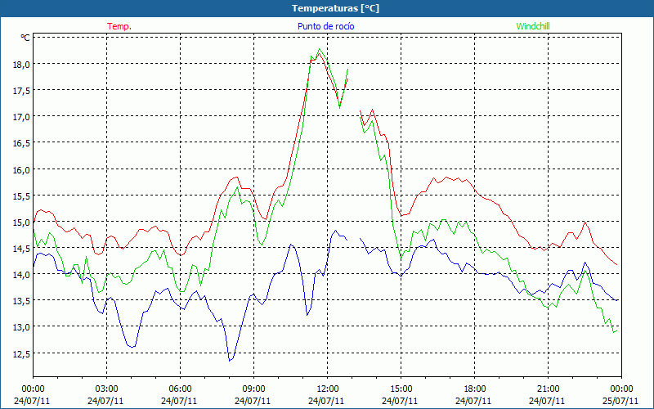Click the '21:00' time axis label
654x409 pixels.
point(548,389)
